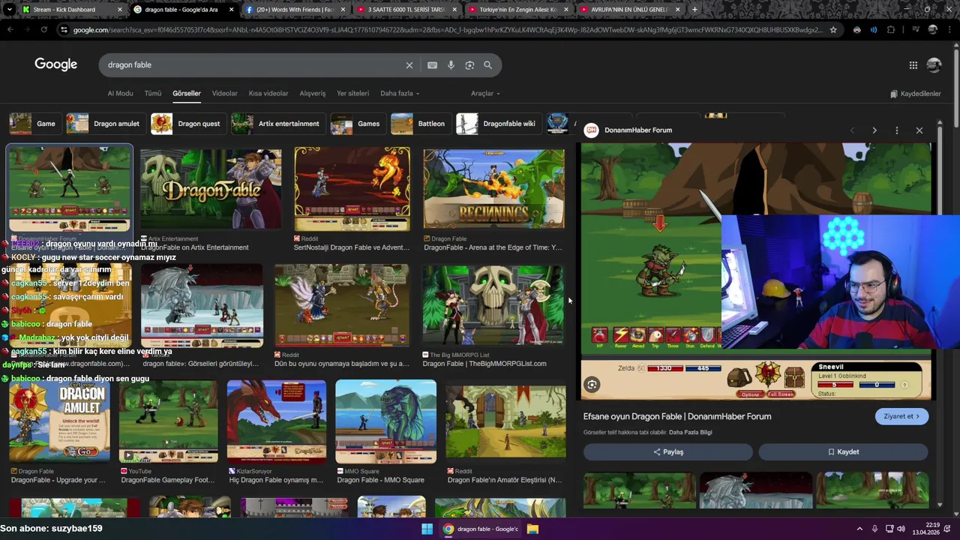Open the Google account avatar menu
This screenshot has width=960, height=540.
click(934, 65)
